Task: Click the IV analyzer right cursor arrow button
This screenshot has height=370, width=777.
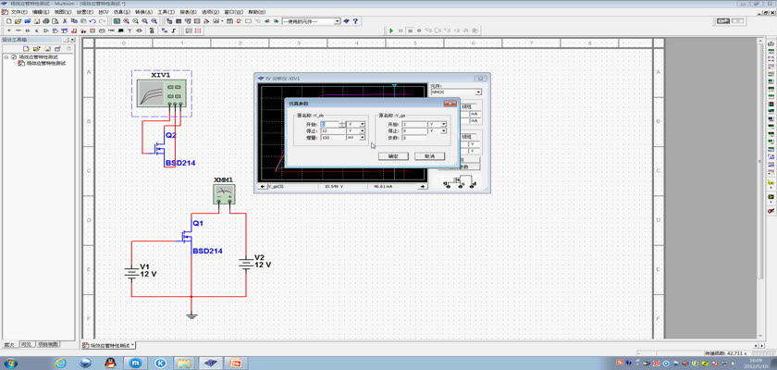Action: coord(422,187)
